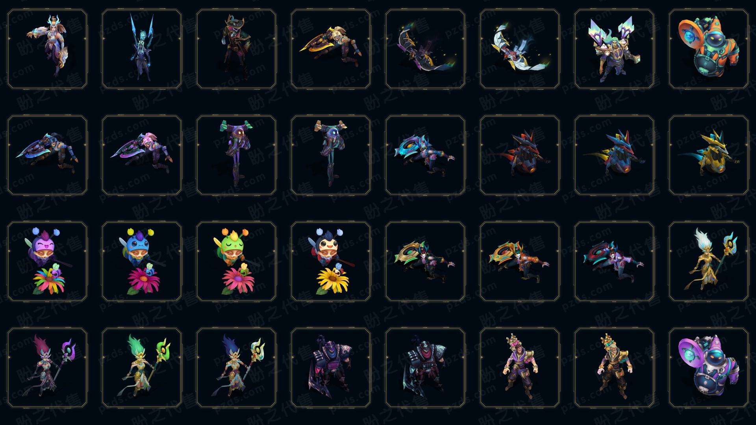Select the pink-haired shield warrior crouching tile
The image size is (756, 425).
142,155
